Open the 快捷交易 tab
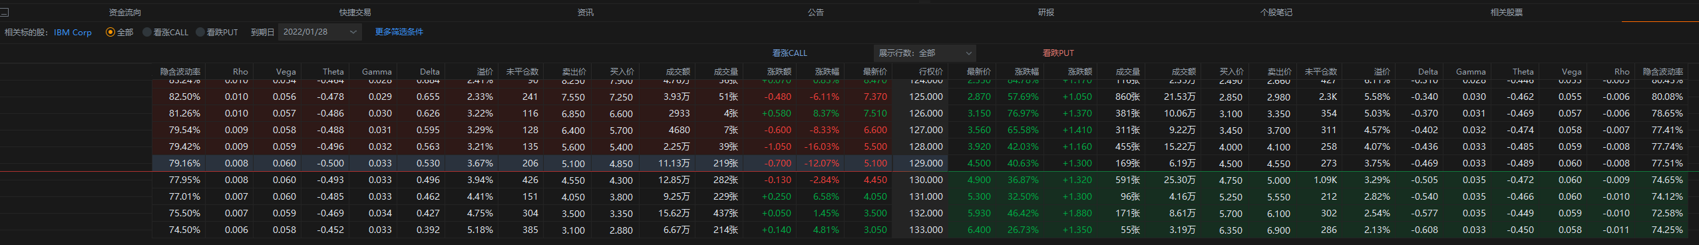Image resolution: width=1699 pixels, height=245 pixels. coord(355,12)
